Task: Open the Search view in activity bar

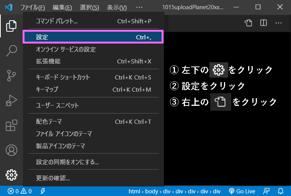Action: [x=11, y=50]
